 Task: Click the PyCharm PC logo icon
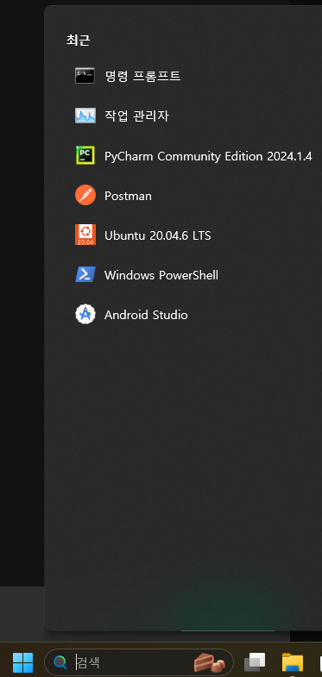click(x=85, y=155)
